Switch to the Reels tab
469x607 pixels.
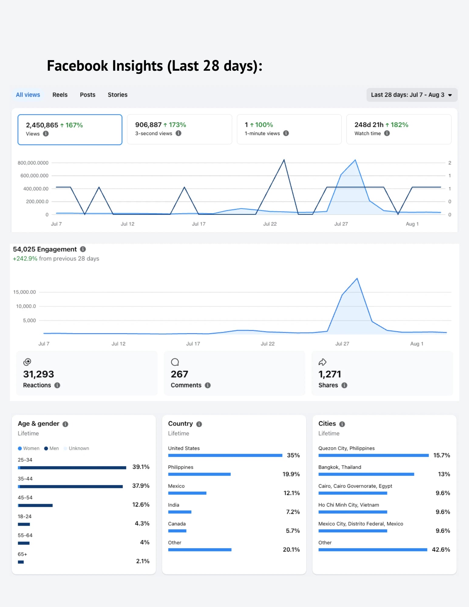click(x=60, y=95)
